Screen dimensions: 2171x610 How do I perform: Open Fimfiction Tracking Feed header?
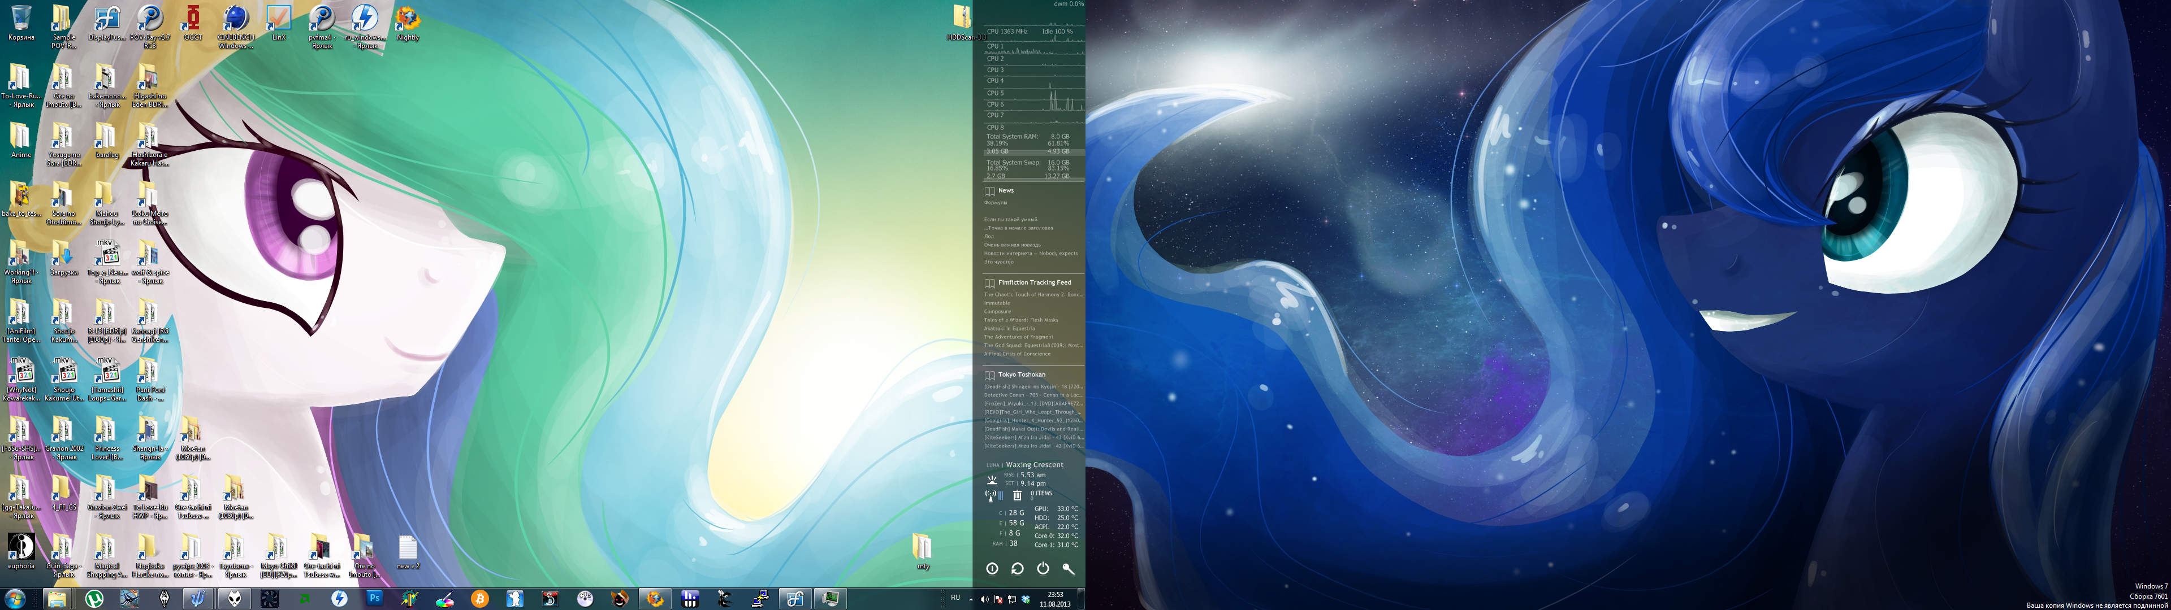[1034, 282]
